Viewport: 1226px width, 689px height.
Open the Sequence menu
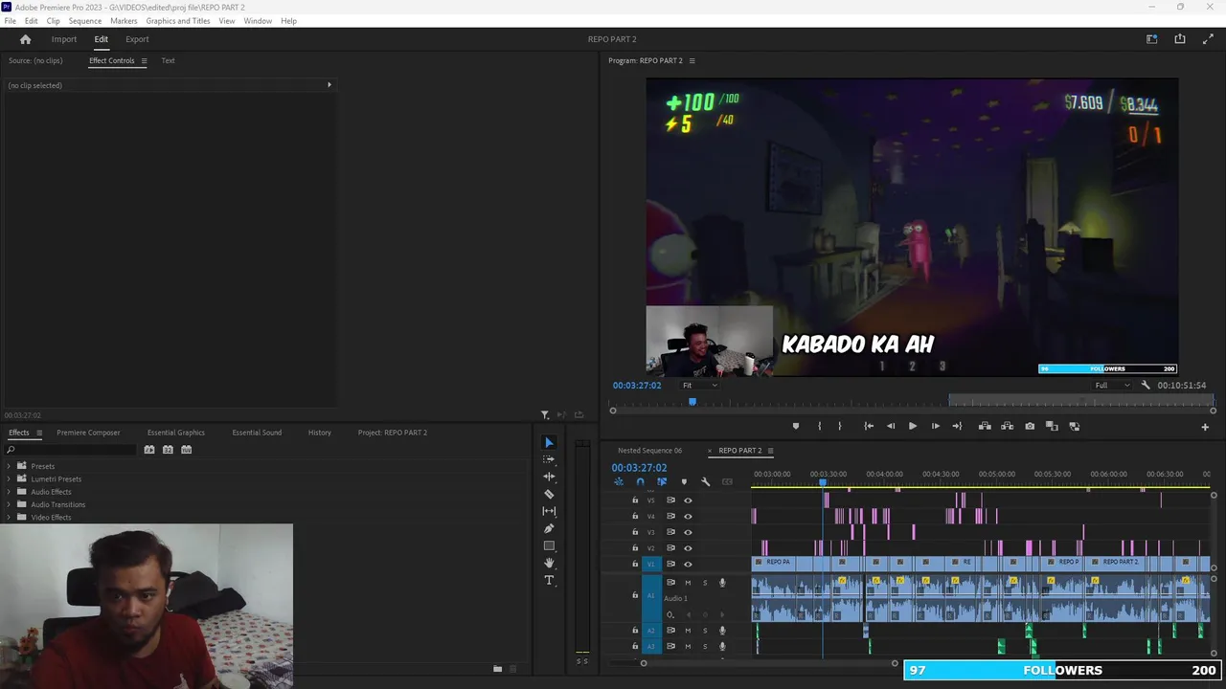tap(85, 20)
